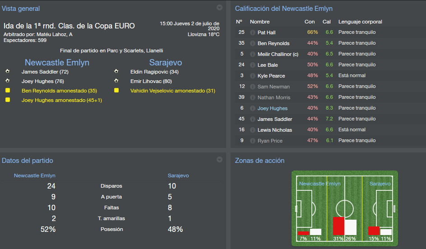The height and width of the screenshot is (249, 426).
Task: Open the Sarajevo team heading link
Action: point(166,62)
